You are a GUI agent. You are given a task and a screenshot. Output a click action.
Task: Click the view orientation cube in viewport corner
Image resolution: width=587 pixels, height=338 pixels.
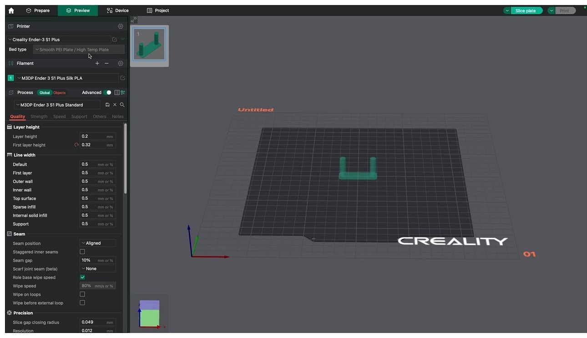point(150,313)
